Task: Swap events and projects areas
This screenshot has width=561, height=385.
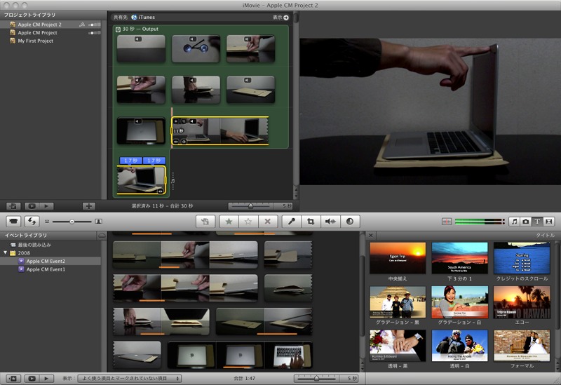Action: pyautogui.click(x=32, y=221)
